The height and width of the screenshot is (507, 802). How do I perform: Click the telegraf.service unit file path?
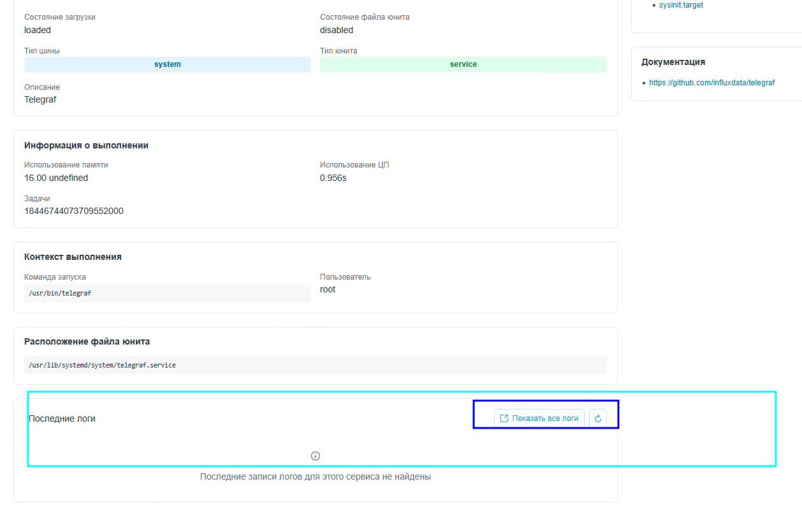pyautogui.click(x=103, y=365)
